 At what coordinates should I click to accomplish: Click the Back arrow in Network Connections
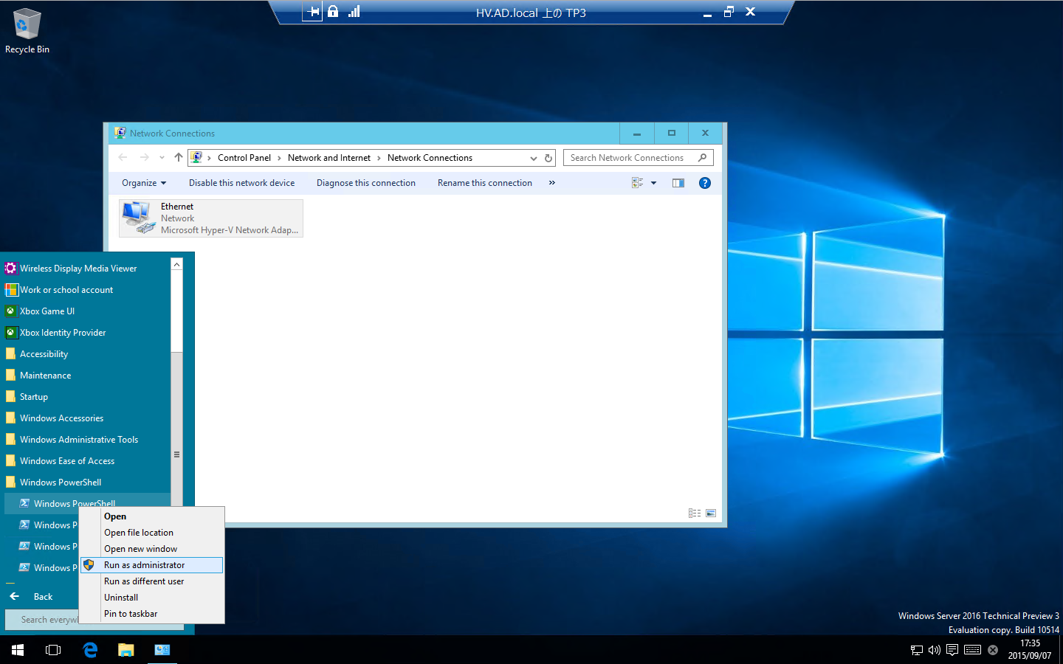(123, 157)
